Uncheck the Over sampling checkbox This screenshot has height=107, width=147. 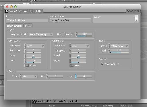tap(102, 64)
